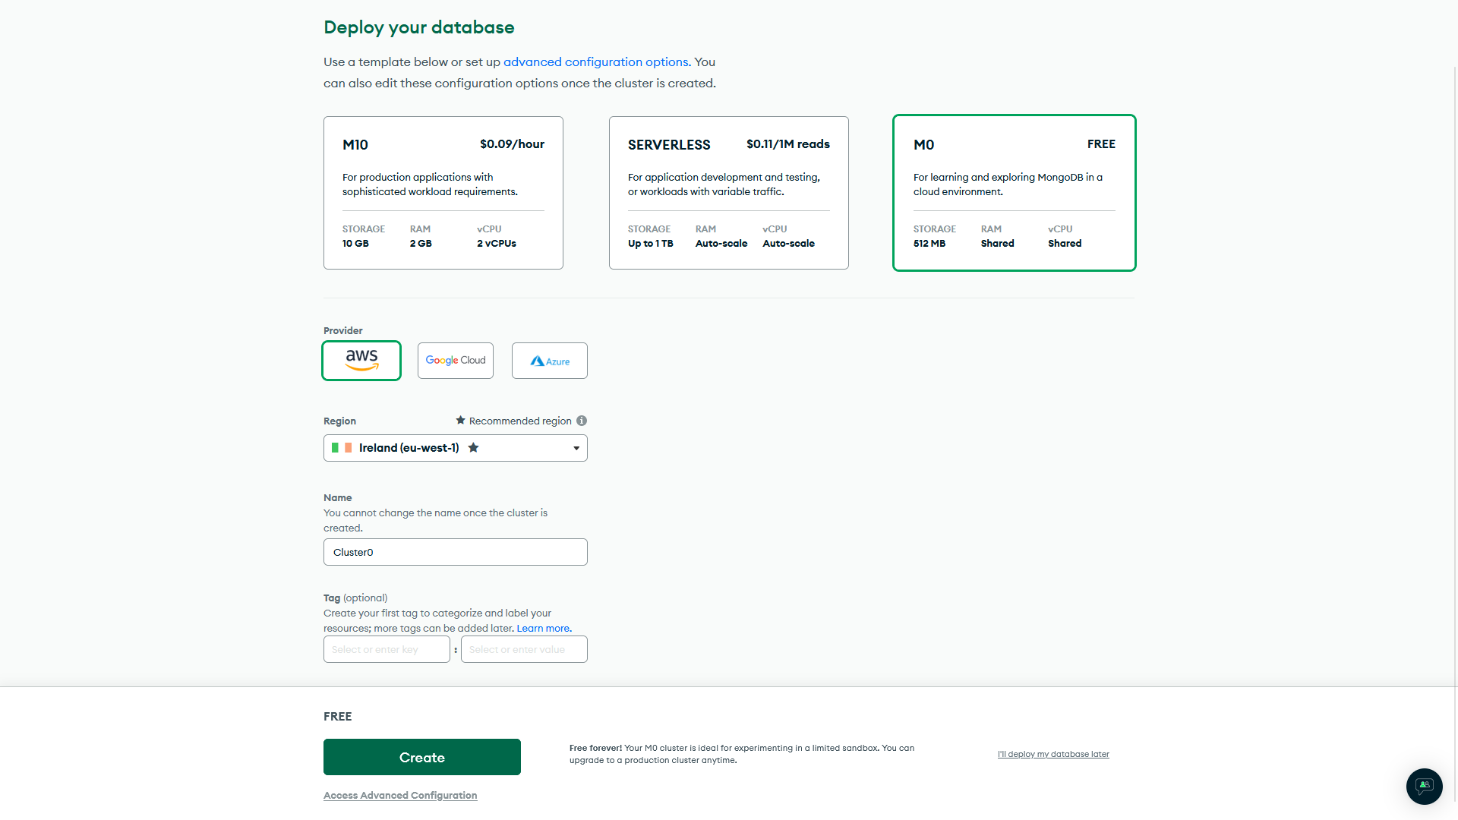The height and width of the screenshot is (820, 1458).
Task: Choose I'll deploy my database later
Action: (1053, 753)
